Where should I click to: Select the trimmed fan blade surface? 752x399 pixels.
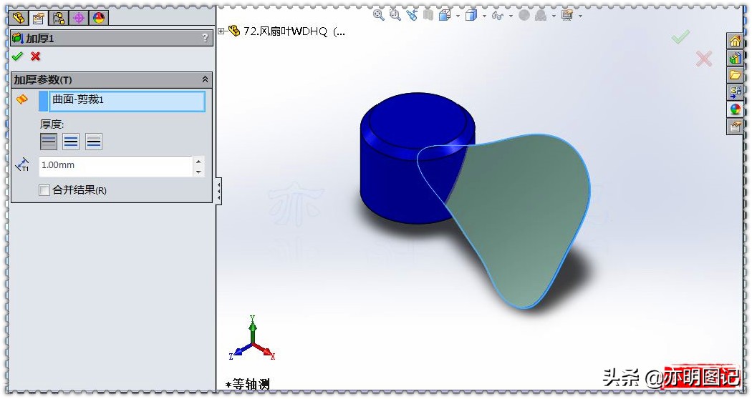click(x=523, y=211)
